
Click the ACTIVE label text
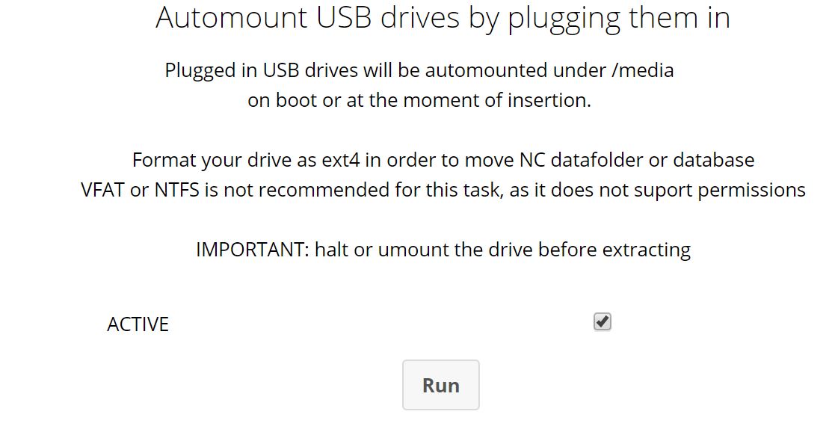138,324
